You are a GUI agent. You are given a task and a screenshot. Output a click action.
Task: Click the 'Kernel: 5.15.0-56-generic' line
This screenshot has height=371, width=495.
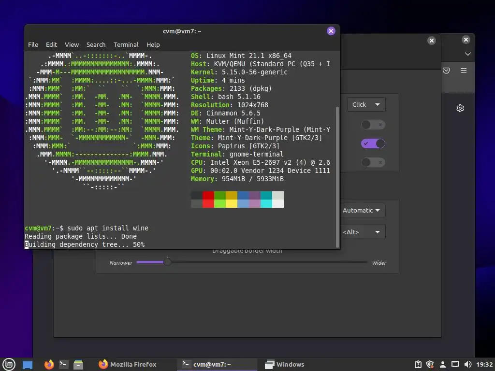[239, 72]
